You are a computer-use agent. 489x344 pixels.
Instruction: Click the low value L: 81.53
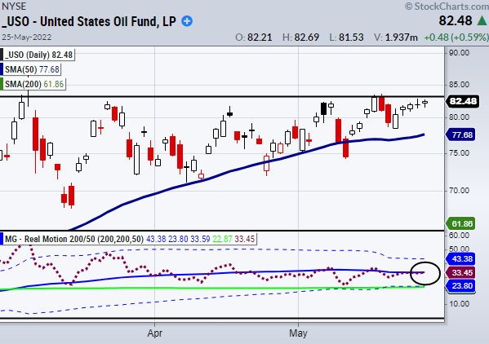click(x=346, y=37)
